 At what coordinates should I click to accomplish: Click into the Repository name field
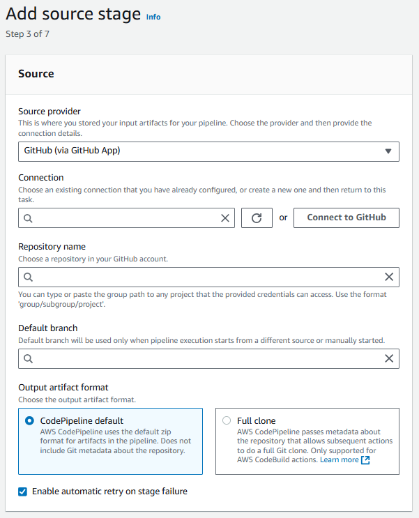click(208, 277)
